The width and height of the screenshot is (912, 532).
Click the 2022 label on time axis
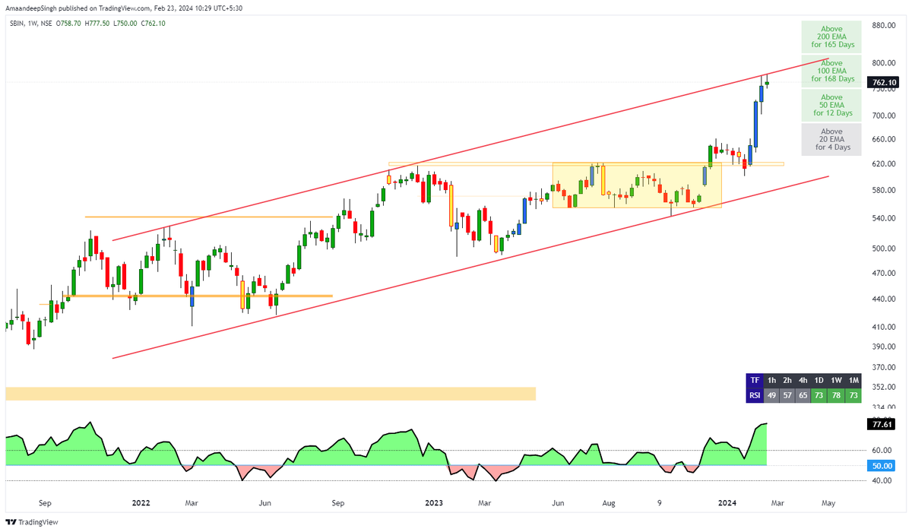[x=140, y=502]
